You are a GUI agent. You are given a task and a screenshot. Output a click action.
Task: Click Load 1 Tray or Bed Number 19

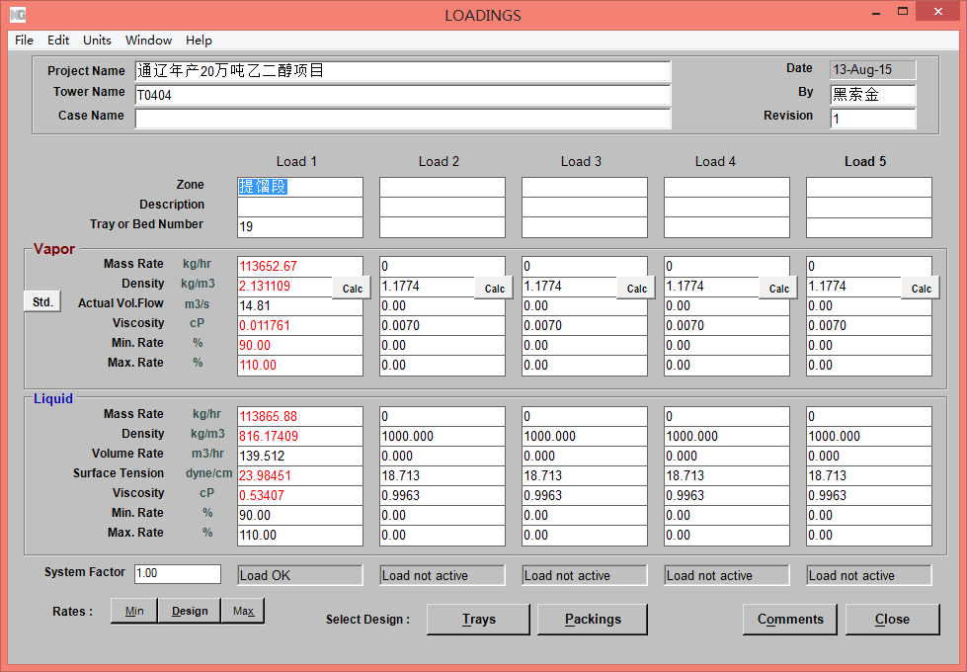pyautogui.click(x=300, y=227)
